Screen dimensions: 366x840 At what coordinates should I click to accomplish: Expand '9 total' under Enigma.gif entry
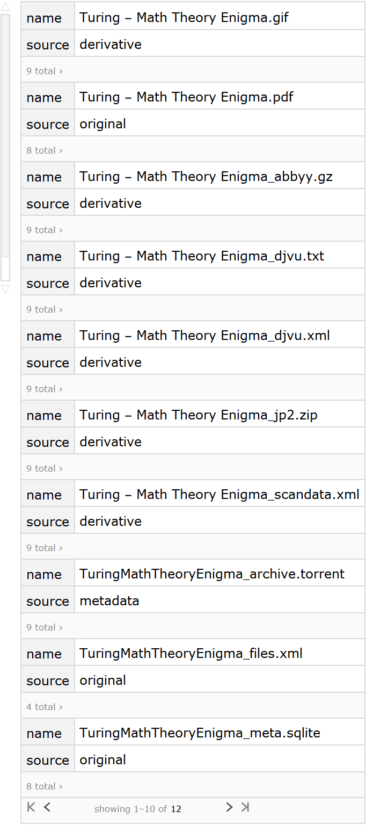[x=45, y=71]
